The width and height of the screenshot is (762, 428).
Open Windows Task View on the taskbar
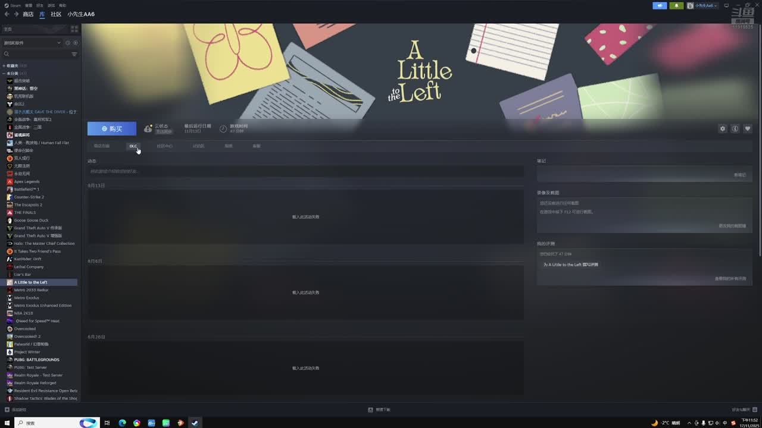click(x=107, y=423)
